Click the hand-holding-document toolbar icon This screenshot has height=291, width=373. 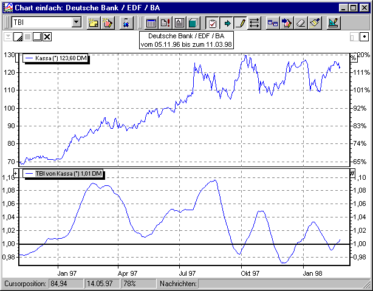108,23
